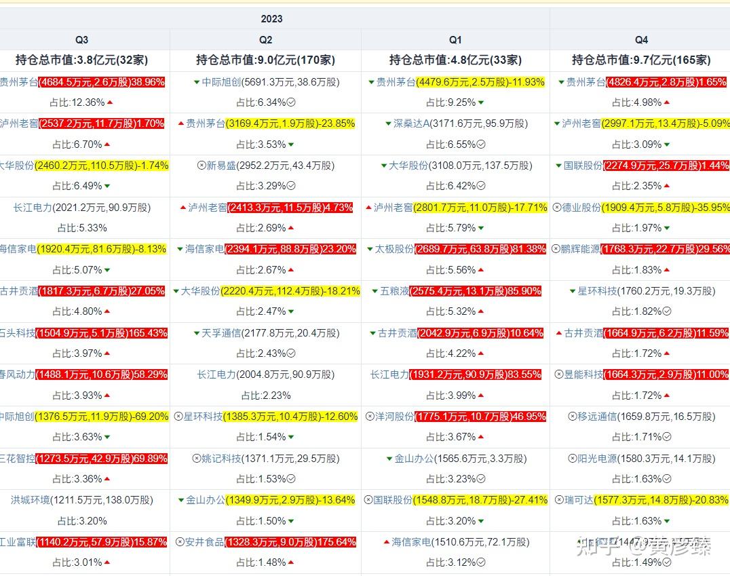Open 瑞可达 stock link
The image size is (730, 576).
pos(579,500)
